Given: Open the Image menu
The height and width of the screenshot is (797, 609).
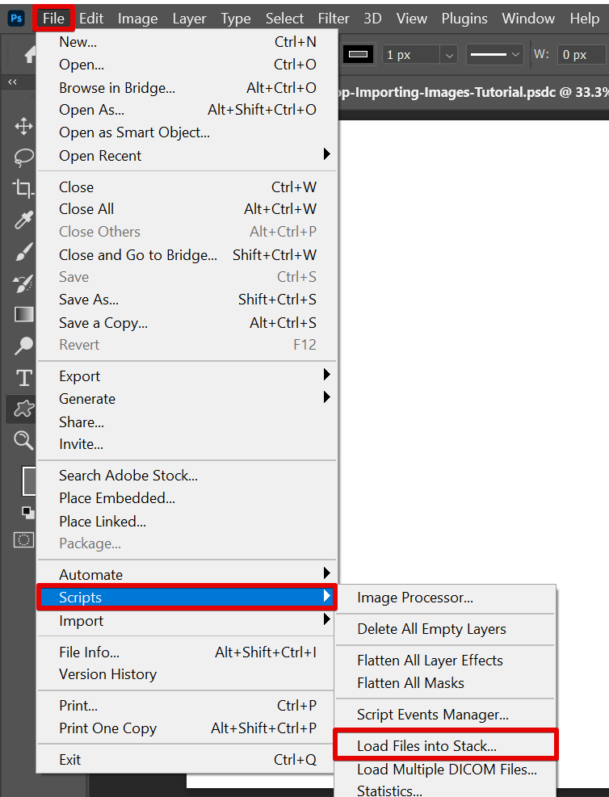Looking at the screenshot, I should [138, 19].
